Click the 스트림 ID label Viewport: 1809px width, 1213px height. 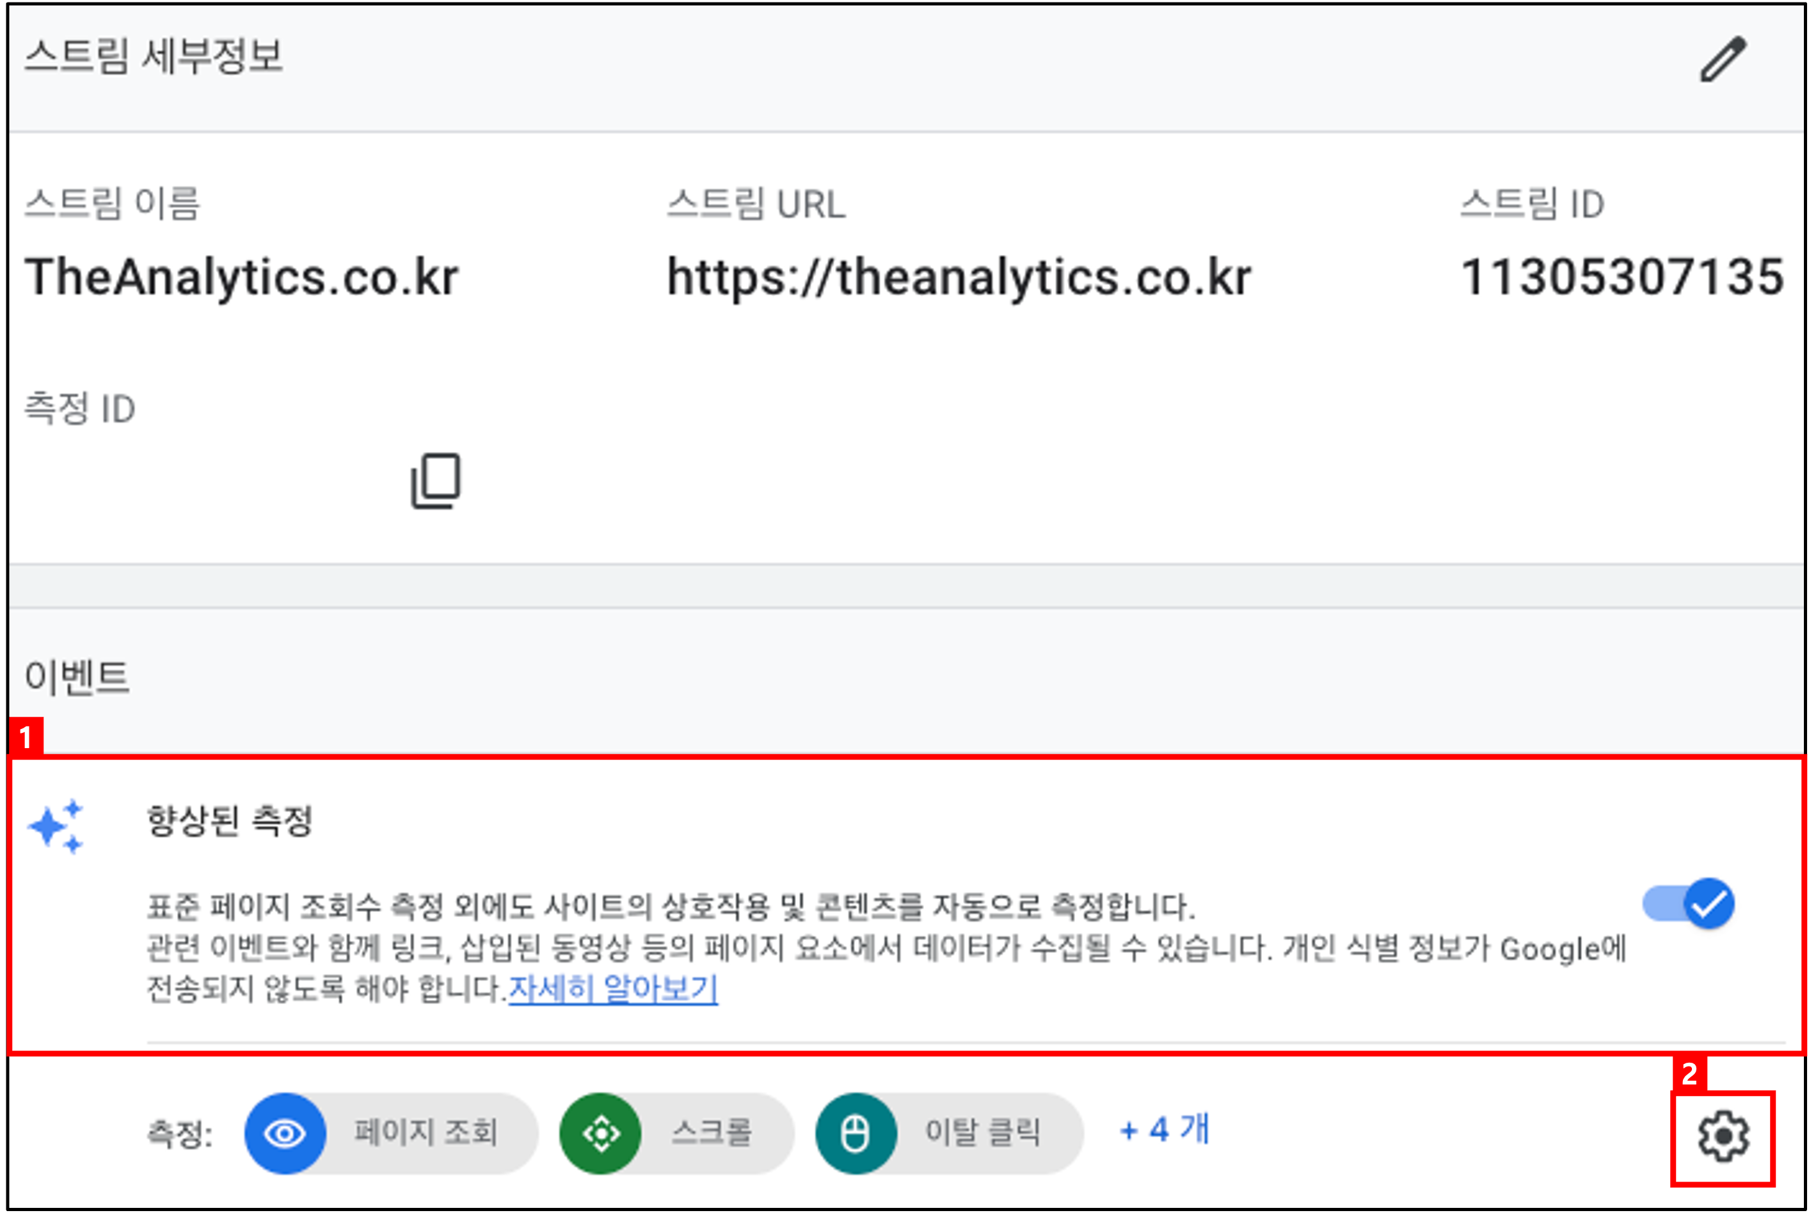click(x=1532, y=204)
